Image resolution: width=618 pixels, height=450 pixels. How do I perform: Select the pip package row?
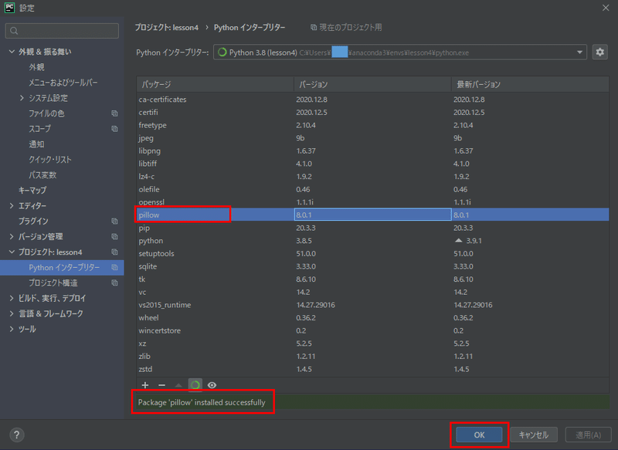372,228
